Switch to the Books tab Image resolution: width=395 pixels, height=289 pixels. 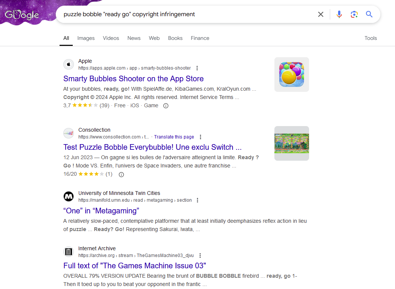175,38
